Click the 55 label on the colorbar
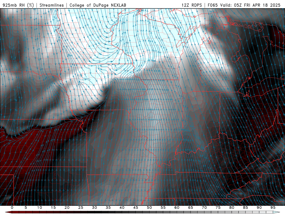This screenshot has width=285, height=214. pos(163,208)
